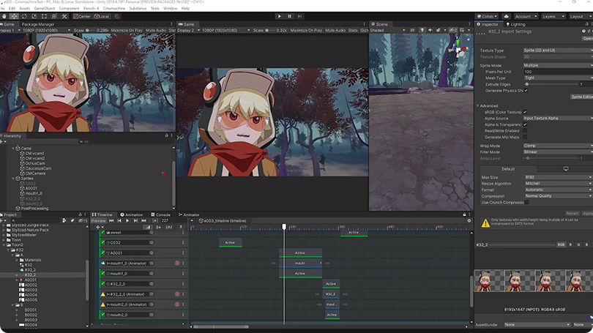The image size is (593, 333).
Task: Switch to the Lighting tab
Action: coord(516,24)
